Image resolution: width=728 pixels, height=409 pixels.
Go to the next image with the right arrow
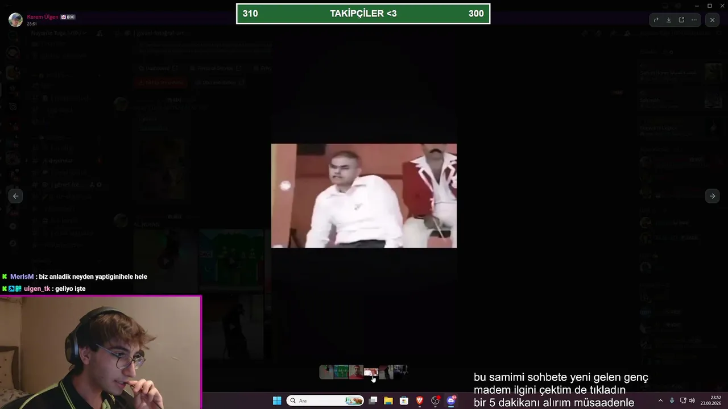(712, 196)
